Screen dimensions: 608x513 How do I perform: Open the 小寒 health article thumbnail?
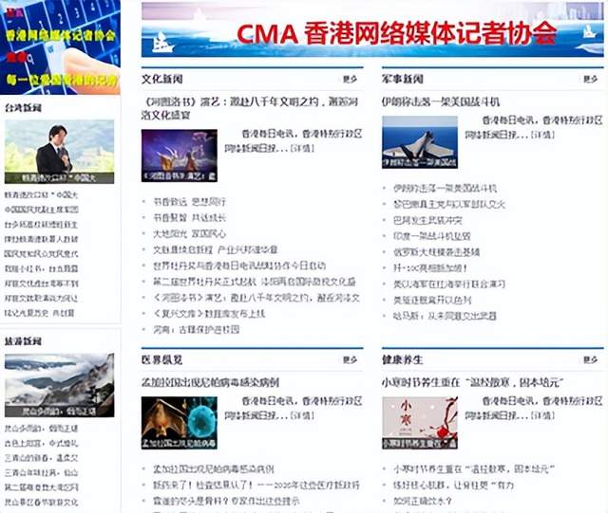(x=419, y=423)
